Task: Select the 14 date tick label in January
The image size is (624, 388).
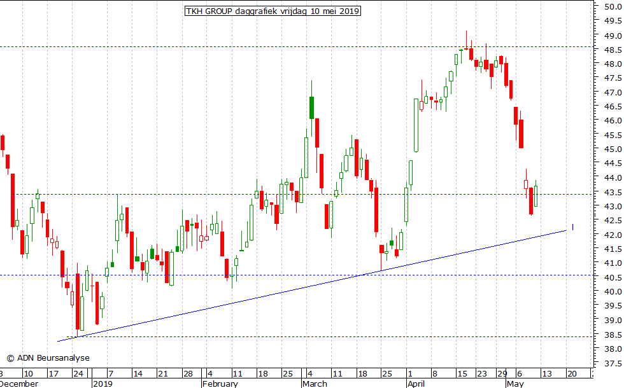Action: coord(138,374)
